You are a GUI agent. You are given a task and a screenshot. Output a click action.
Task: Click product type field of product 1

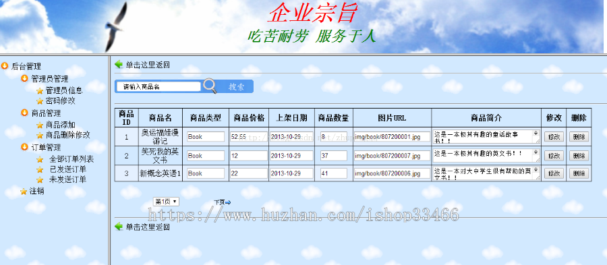point(206,137)
